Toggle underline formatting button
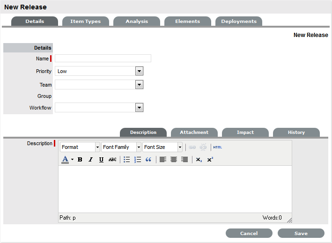This screenshot has width=332, height=243. 101,160
